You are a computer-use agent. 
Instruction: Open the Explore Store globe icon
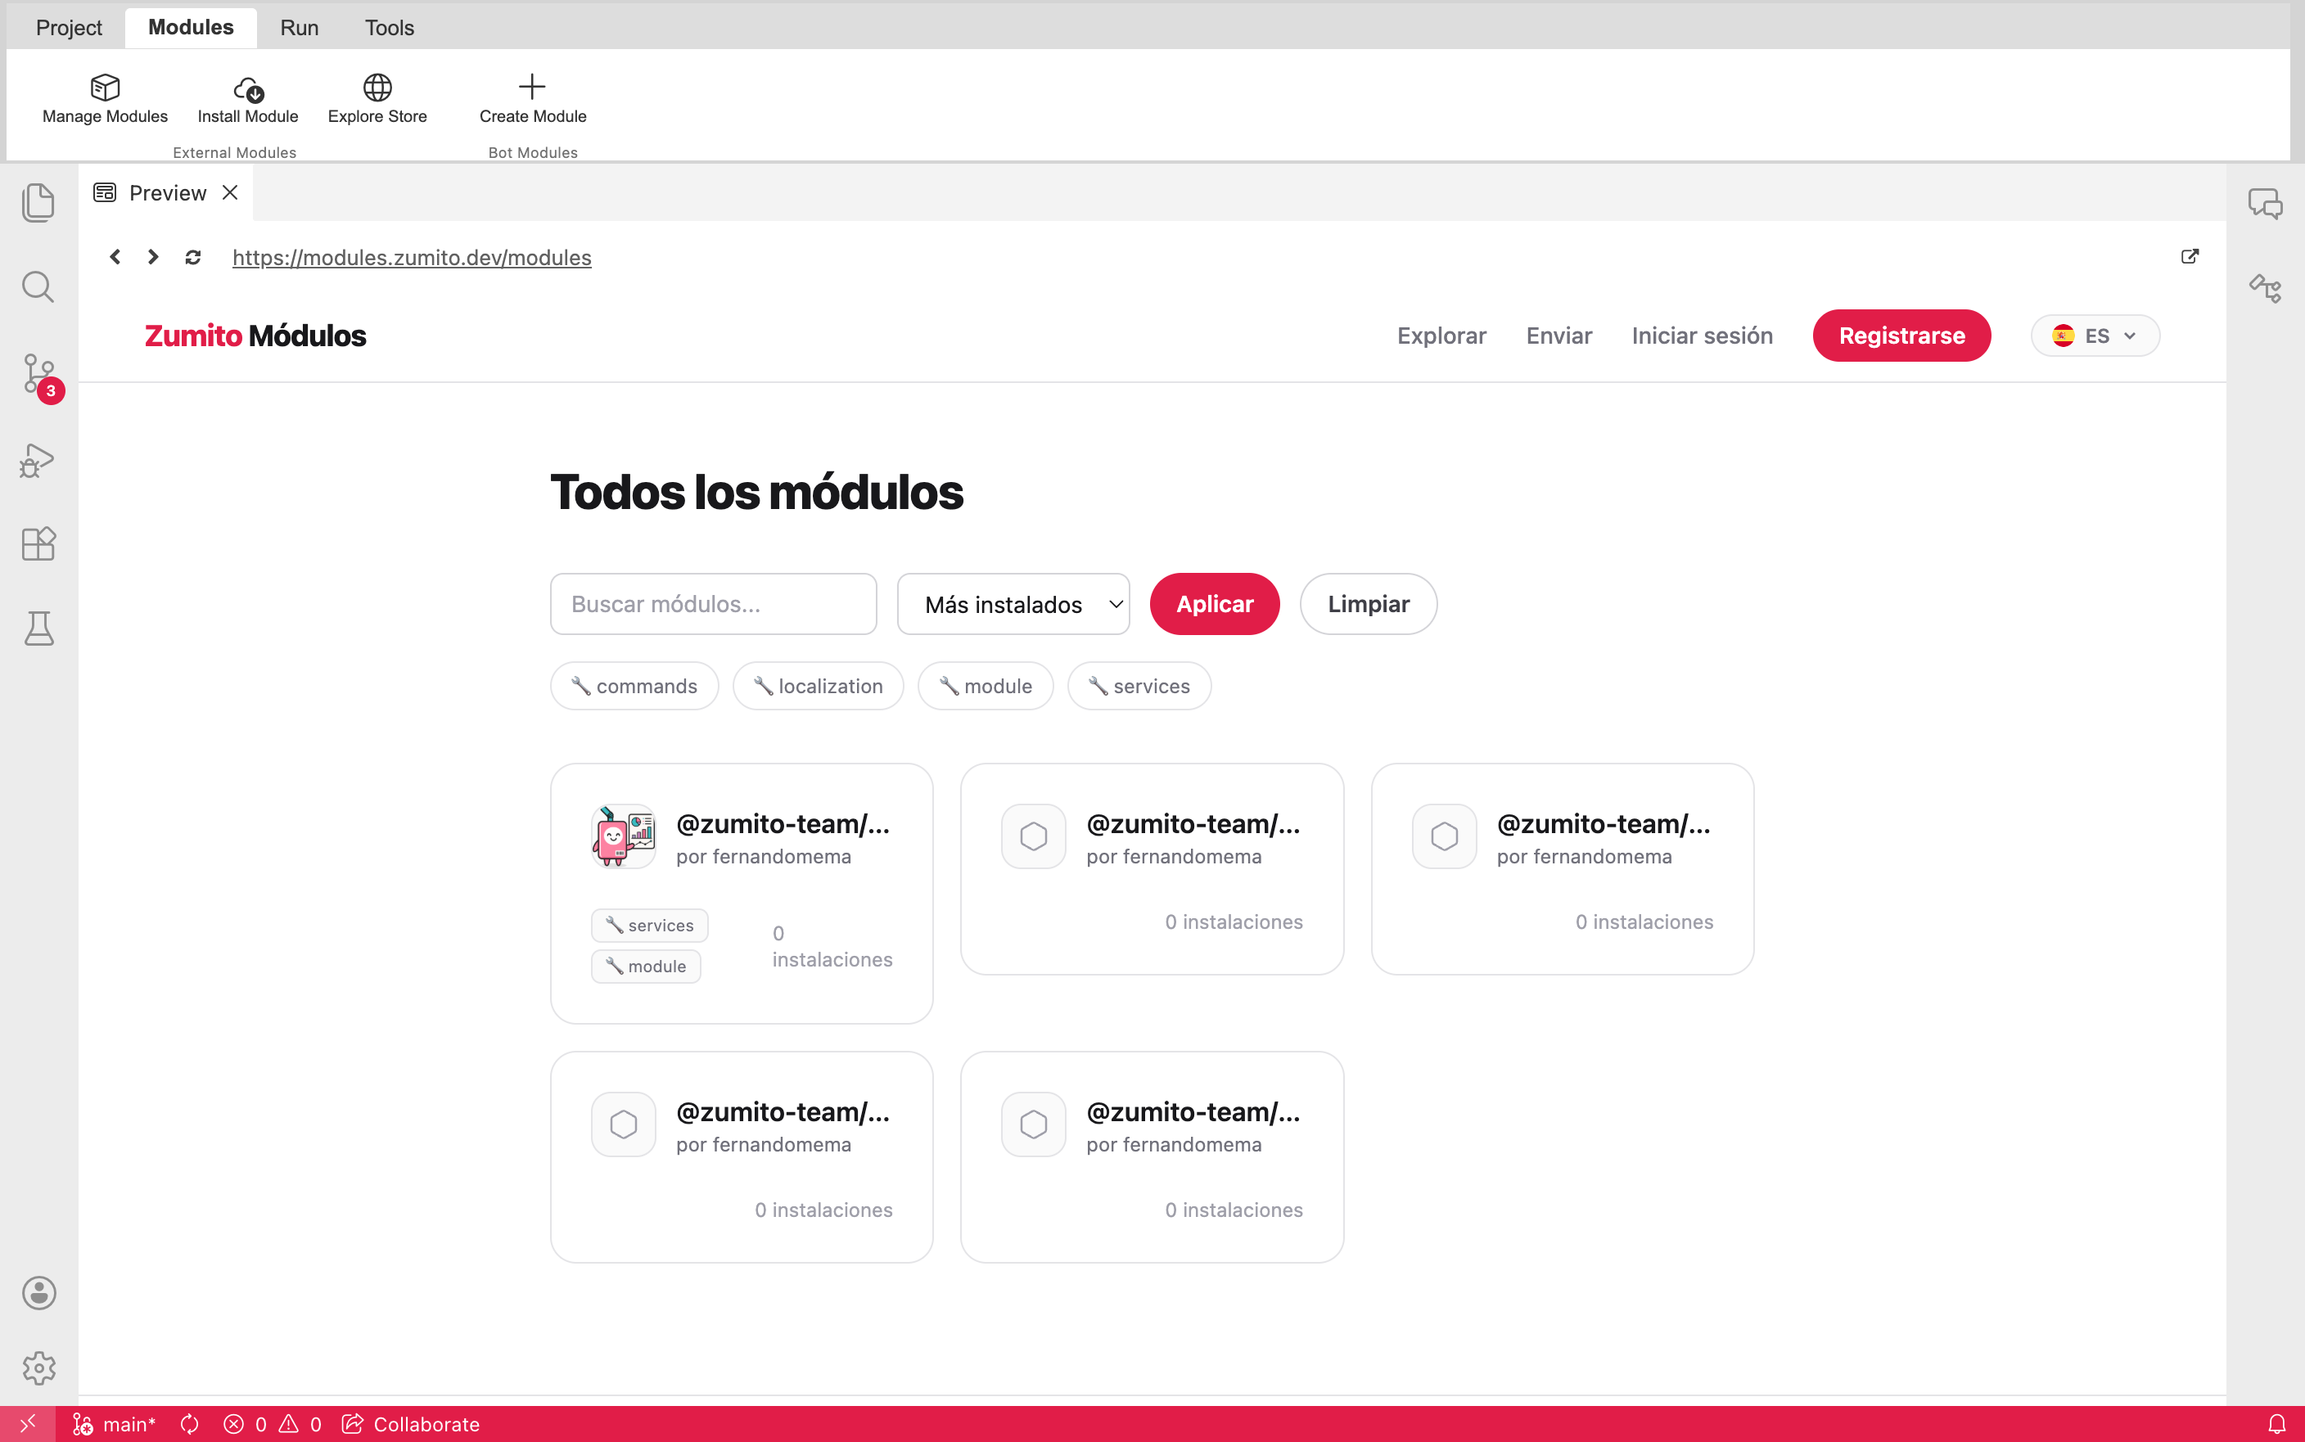pyautogui.click(x=377, y=88)
